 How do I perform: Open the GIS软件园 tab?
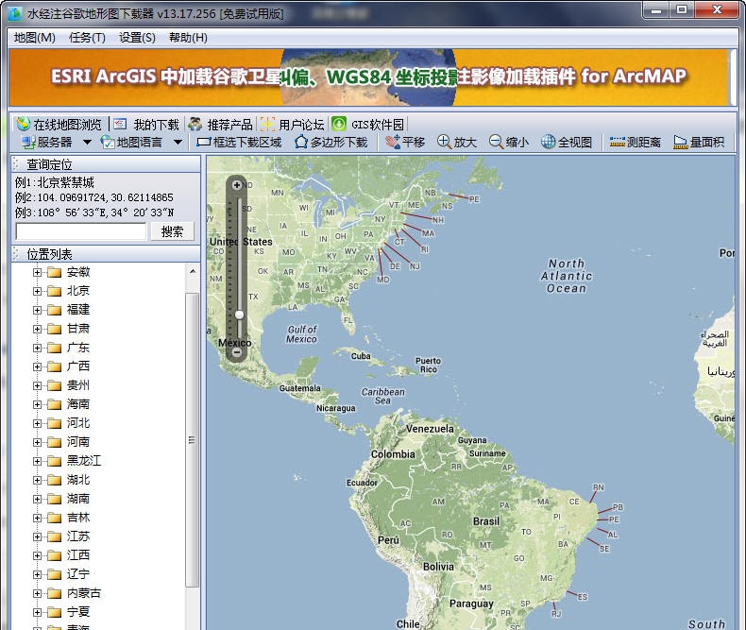click(367, 125)
